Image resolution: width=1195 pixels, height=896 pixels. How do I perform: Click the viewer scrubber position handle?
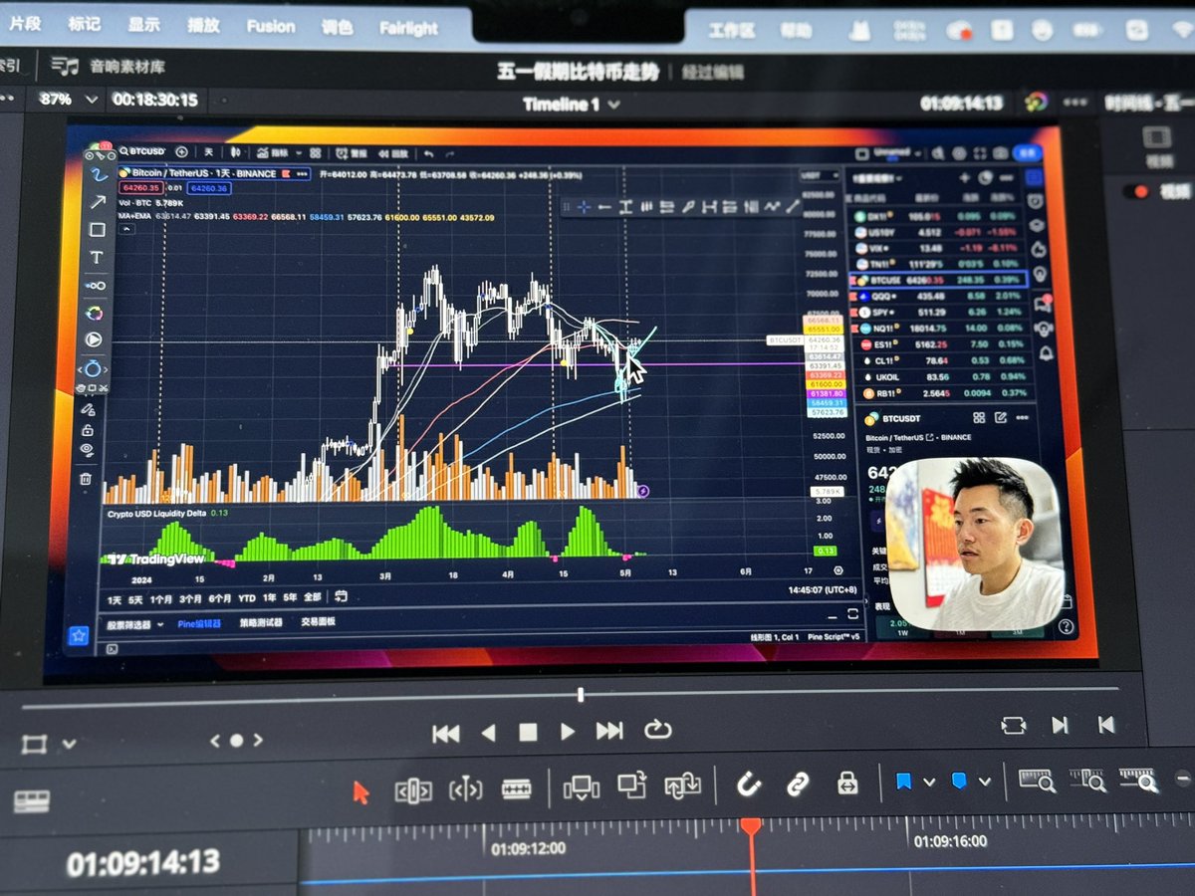point(580,695)
